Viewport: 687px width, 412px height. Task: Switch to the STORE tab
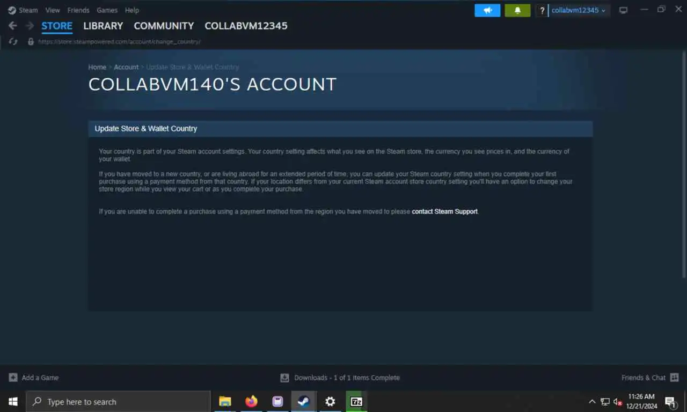click(x=57, y=26)
